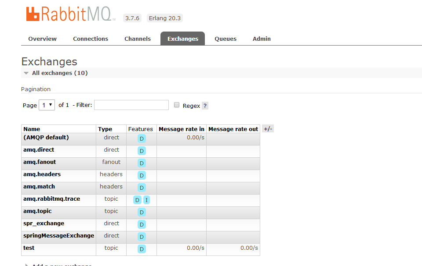The image size is (422, 266).
Task: Open the amq.match exchange
Action: [x=39, y=187]
